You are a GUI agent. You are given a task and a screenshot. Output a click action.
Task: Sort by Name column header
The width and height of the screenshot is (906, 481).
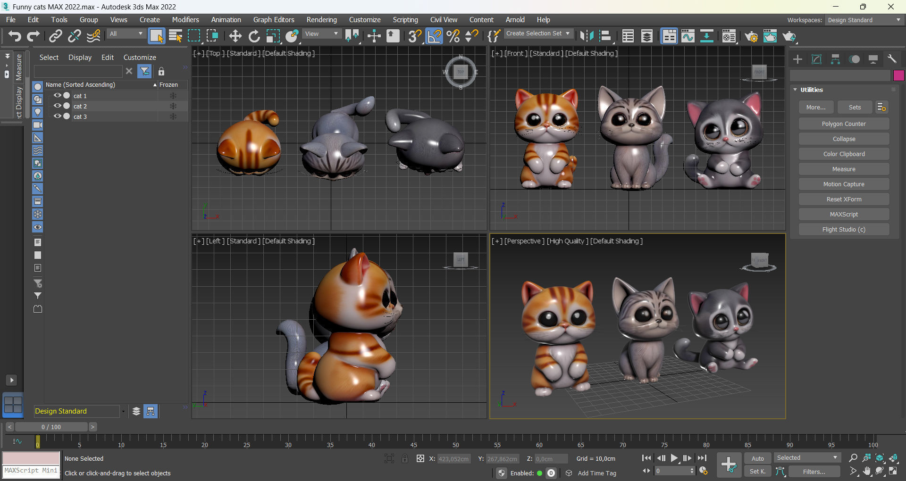point(101,85)
